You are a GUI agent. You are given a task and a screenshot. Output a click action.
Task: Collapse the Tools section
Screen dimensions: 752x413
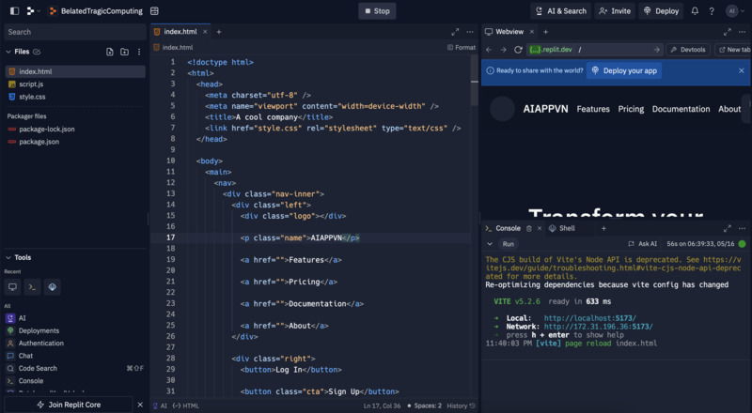8,258
